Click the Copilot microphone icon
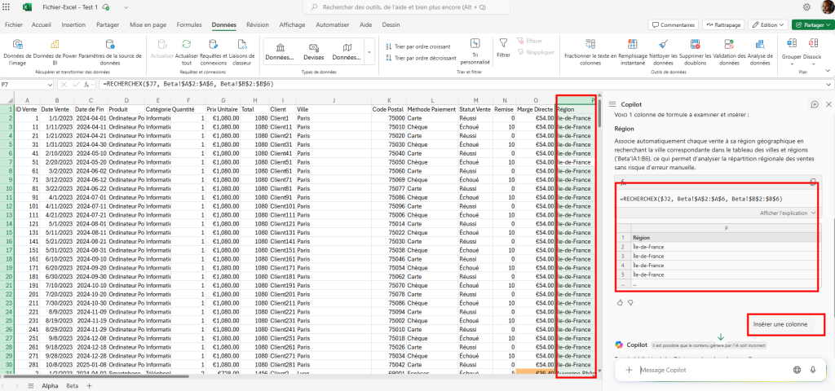The width and height of the screenshot is (835, 391). 813,370
